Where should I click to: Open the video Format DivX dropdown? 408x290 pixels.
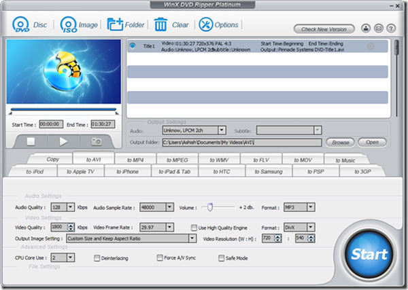click(311, 227)
